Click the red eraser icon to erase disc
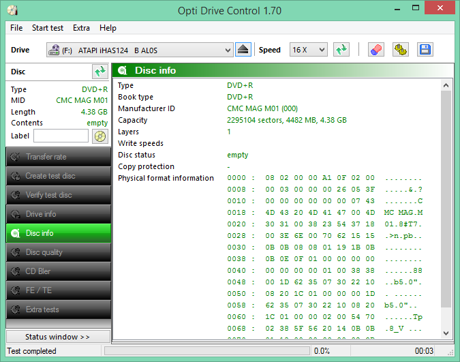Image resolution: width=460 pixels, height=362 pixels. (x=375, y=50)
